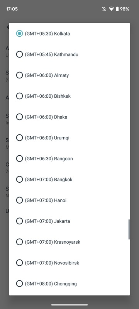Choose Urumqi time zone

69,138
